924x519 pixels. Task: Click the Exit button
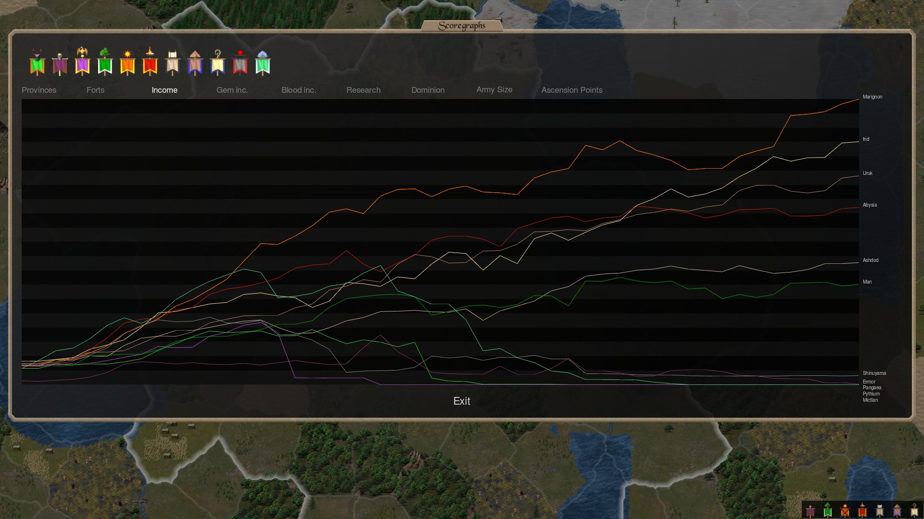(x=462, y=401)
